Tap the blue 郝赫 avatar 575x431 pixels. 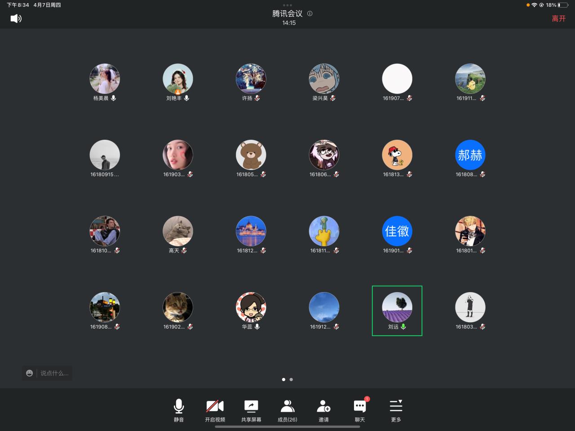pyautogui.click(x=470, y=155)
